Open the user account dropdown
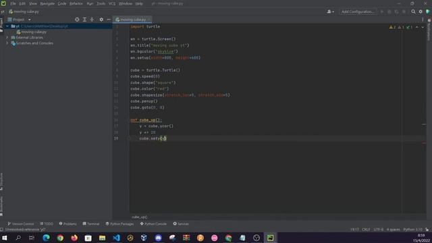Image resolution: width=432 pixels, height=243 pixels. [330, 11]
